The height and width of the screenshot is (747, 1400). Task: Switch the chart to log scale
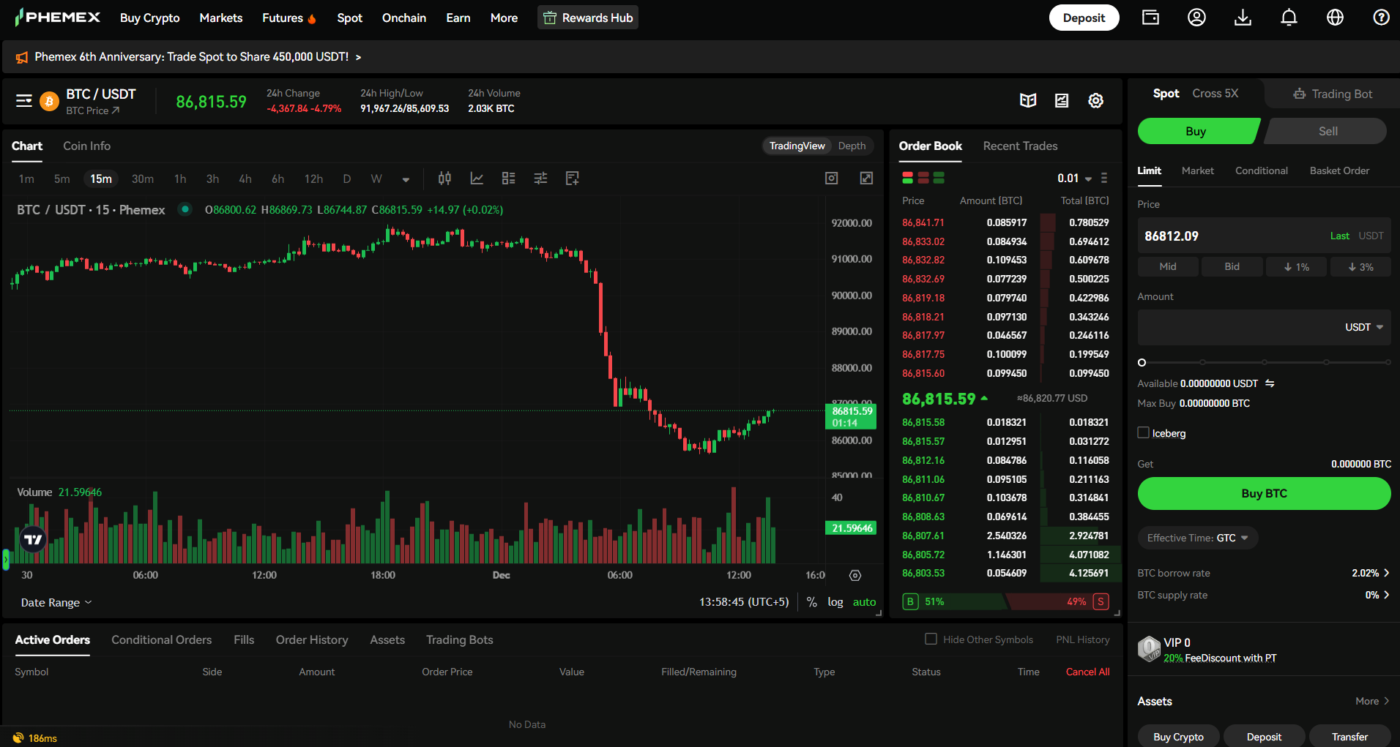[835, 601]
